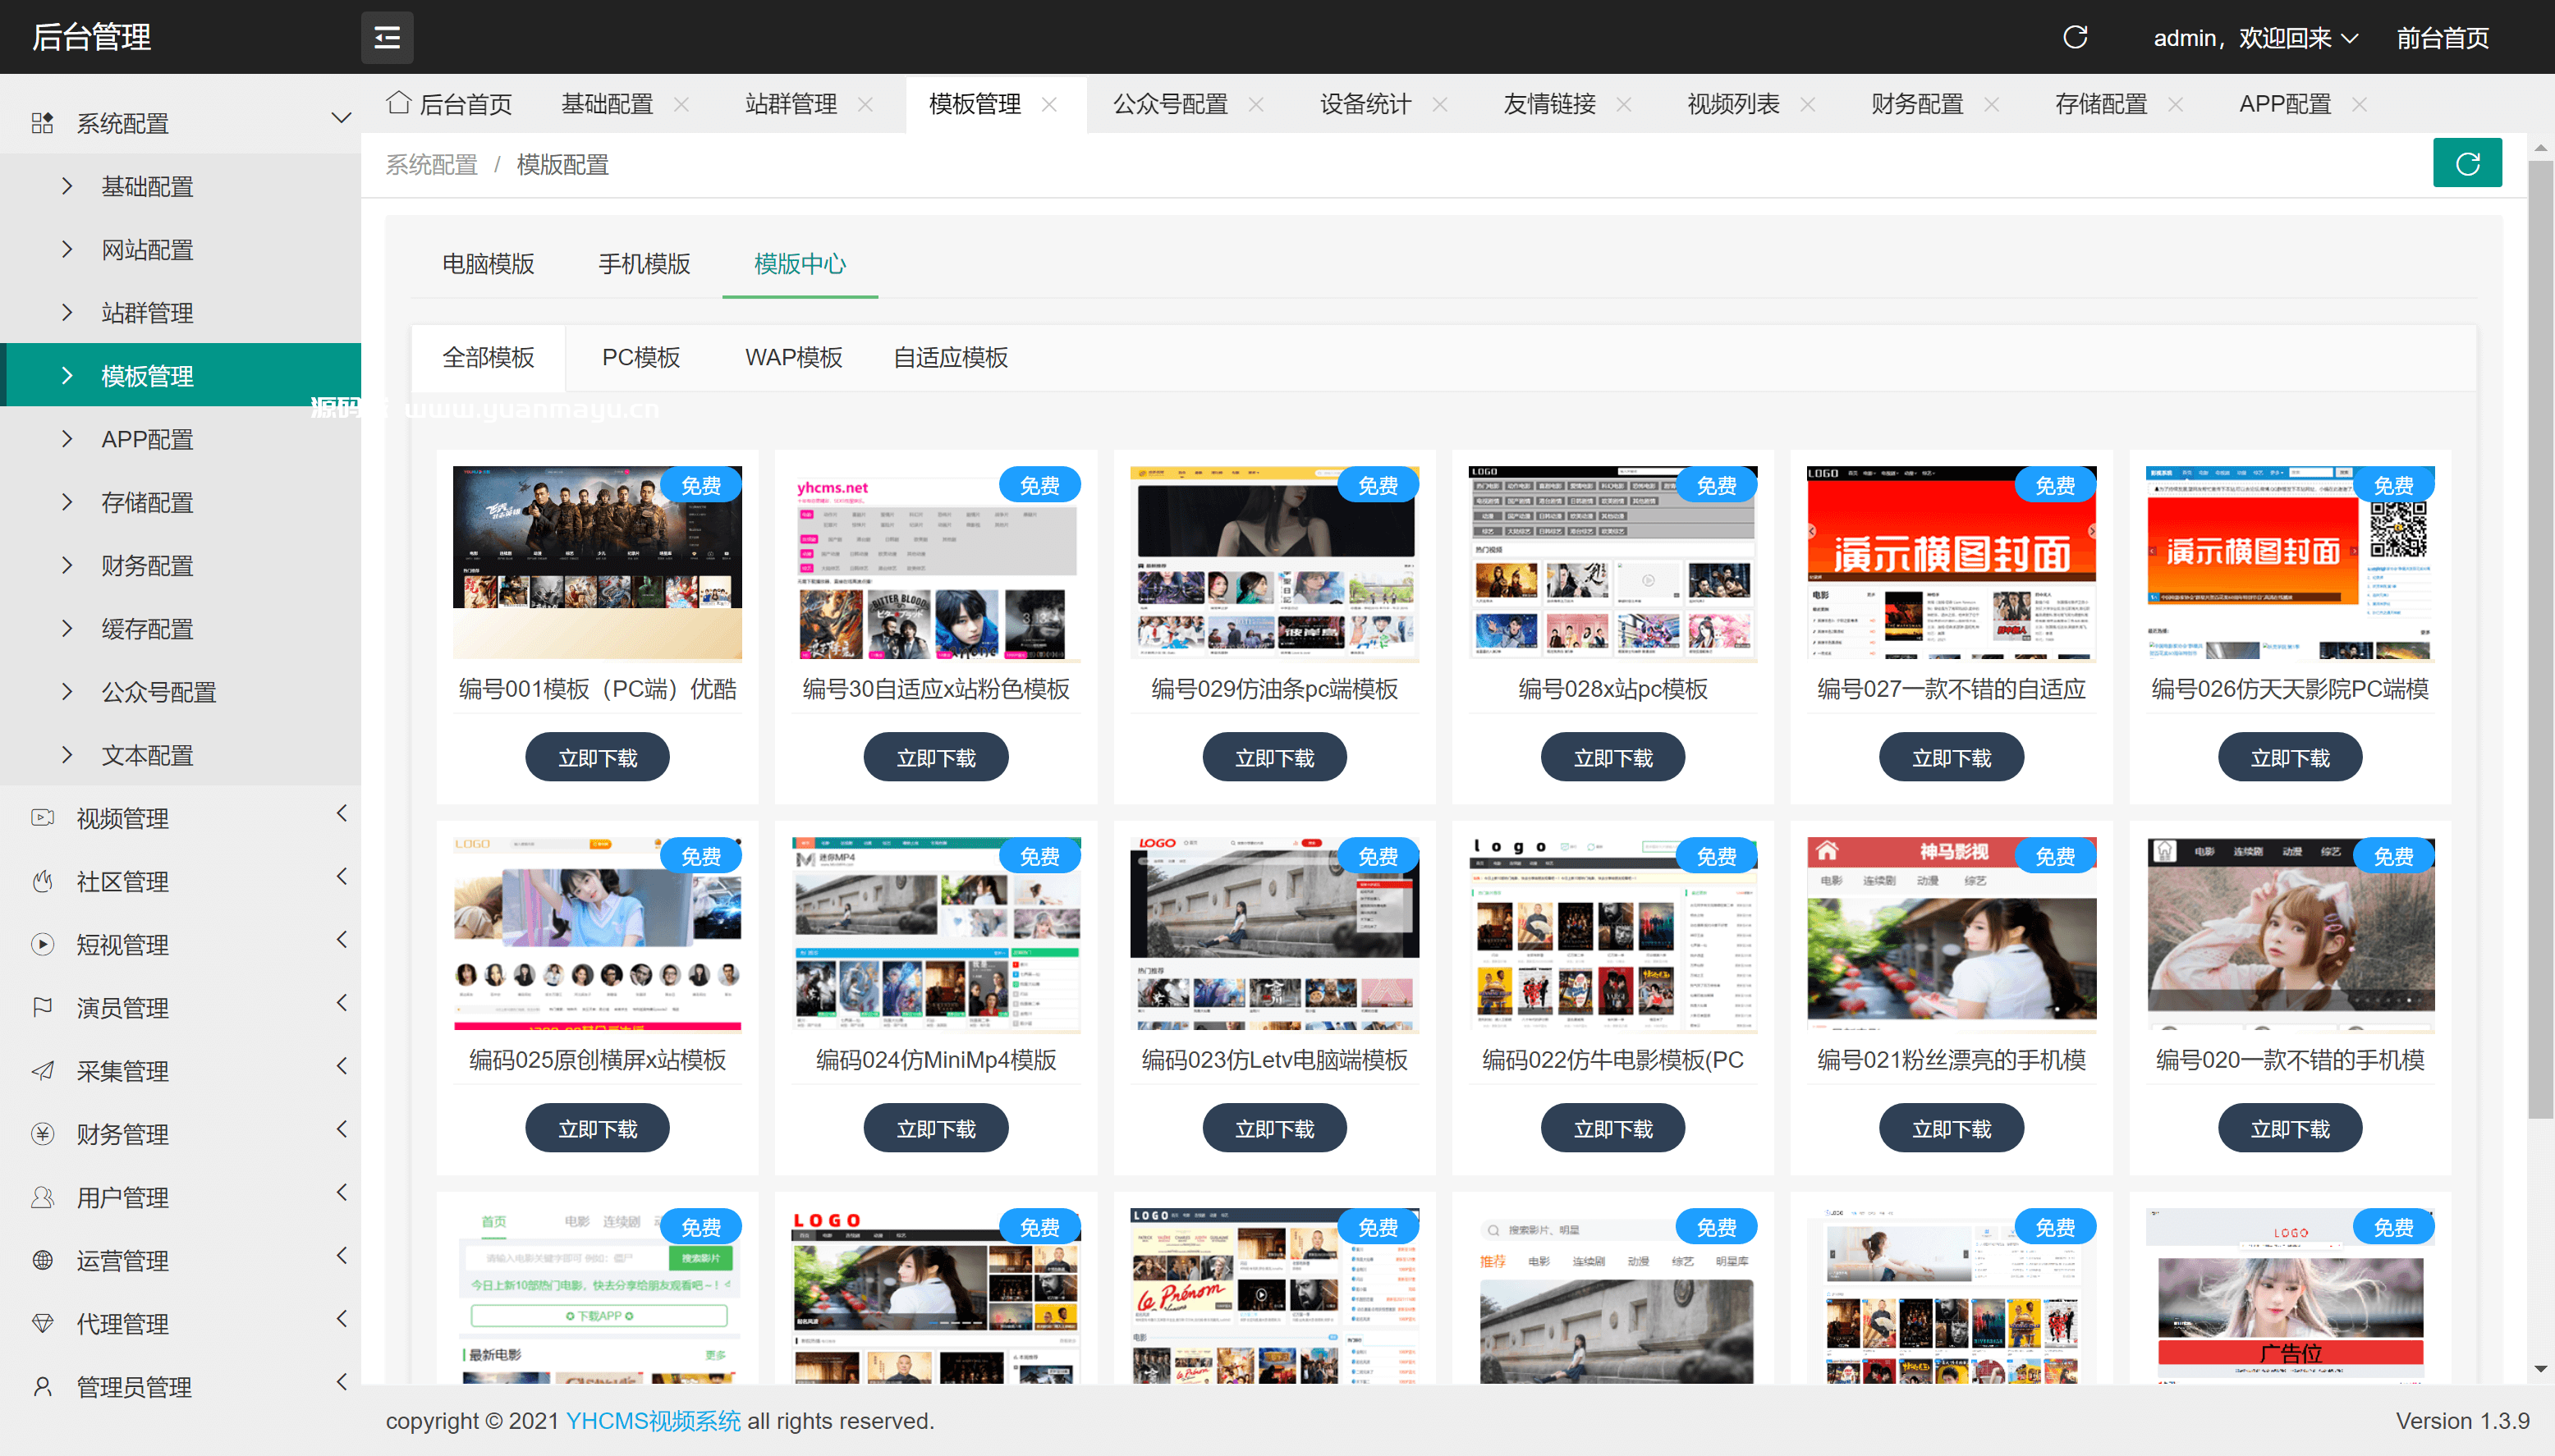Open the 社区管理 sidebar icon

click(42, 881)
